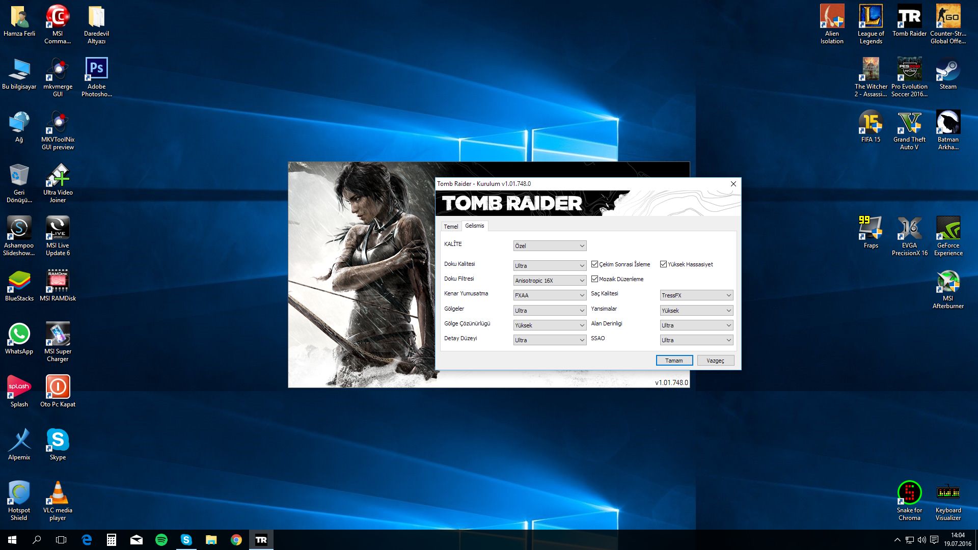The width and height of the screenshot is (978, 550).
Task: Open Steam desktop icon
Action: tap(948, 73)
